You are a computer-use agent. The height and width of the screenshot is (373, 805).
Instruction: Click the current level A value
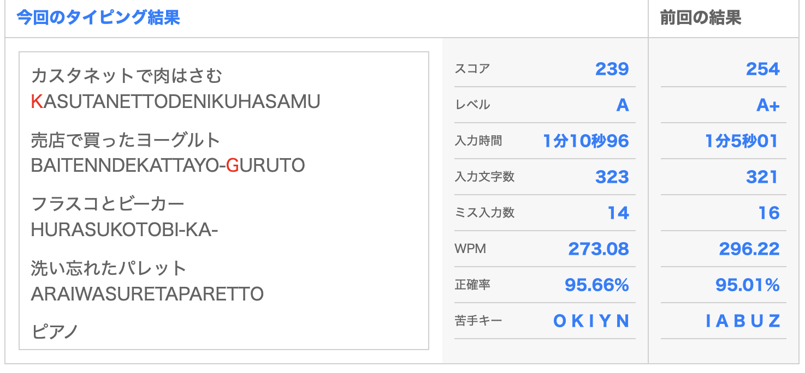pyautogui.click(x=623, y=105)
